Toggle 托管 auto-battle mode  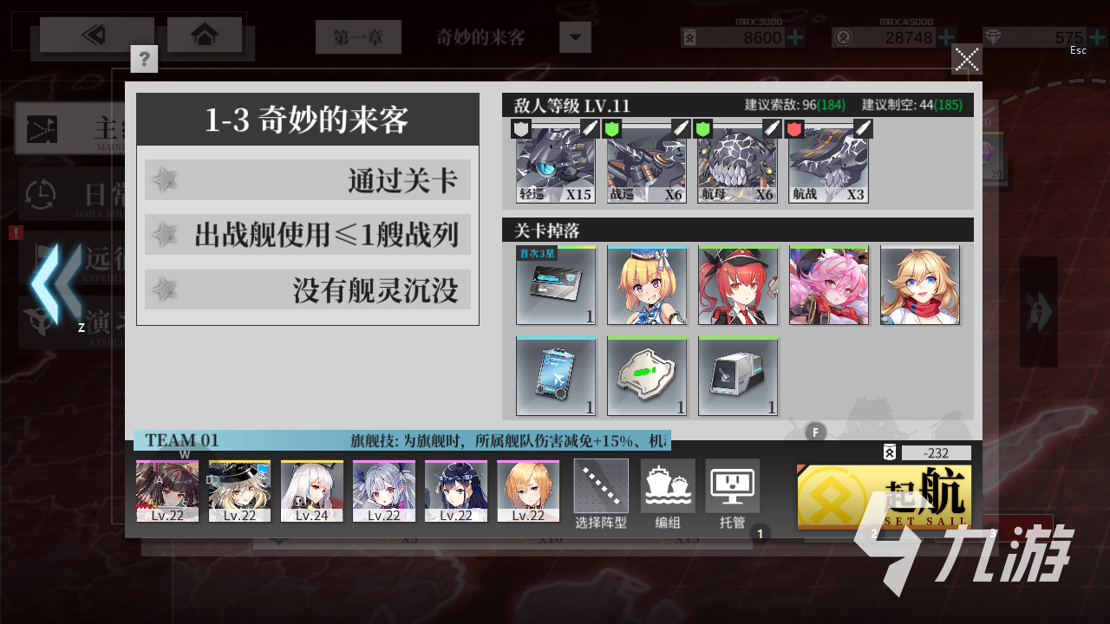click(x=733, y=494)
